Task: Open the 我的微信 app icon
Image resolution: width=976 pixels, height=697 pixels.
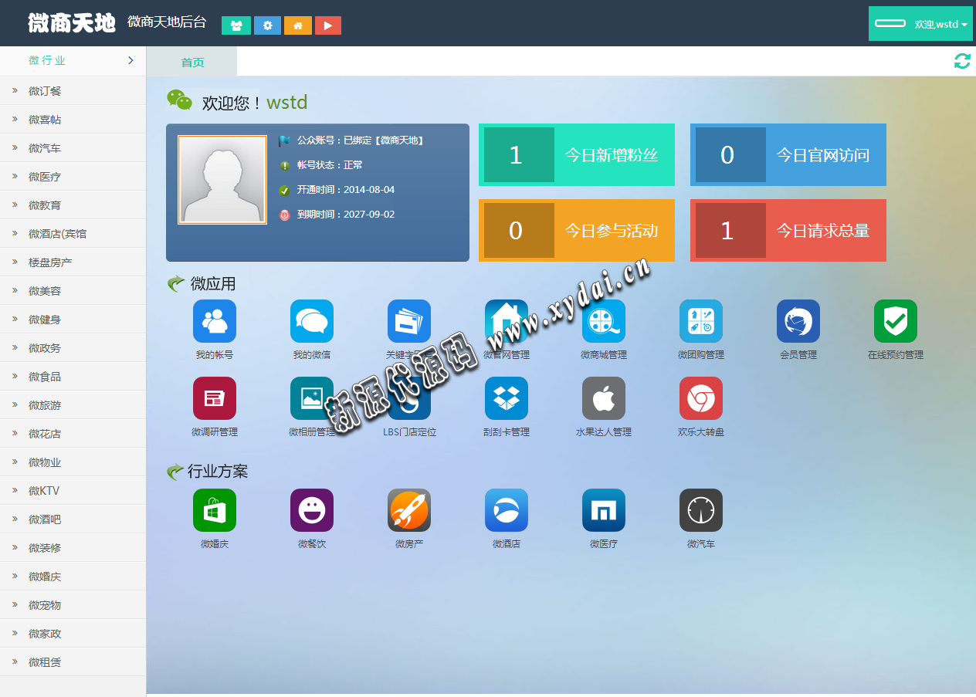Action: pyautogui.click(x=312, y=321)
